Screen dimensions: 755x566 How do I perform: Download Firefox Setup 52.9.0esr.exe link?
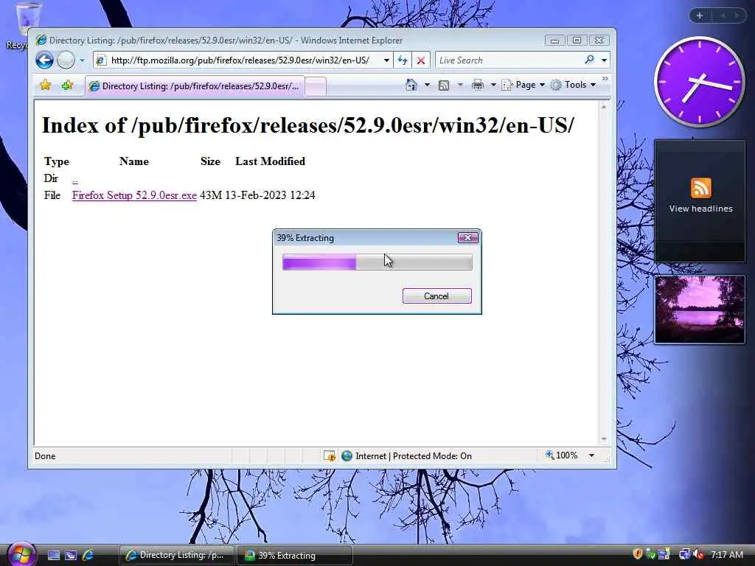(x=134, y=195)
